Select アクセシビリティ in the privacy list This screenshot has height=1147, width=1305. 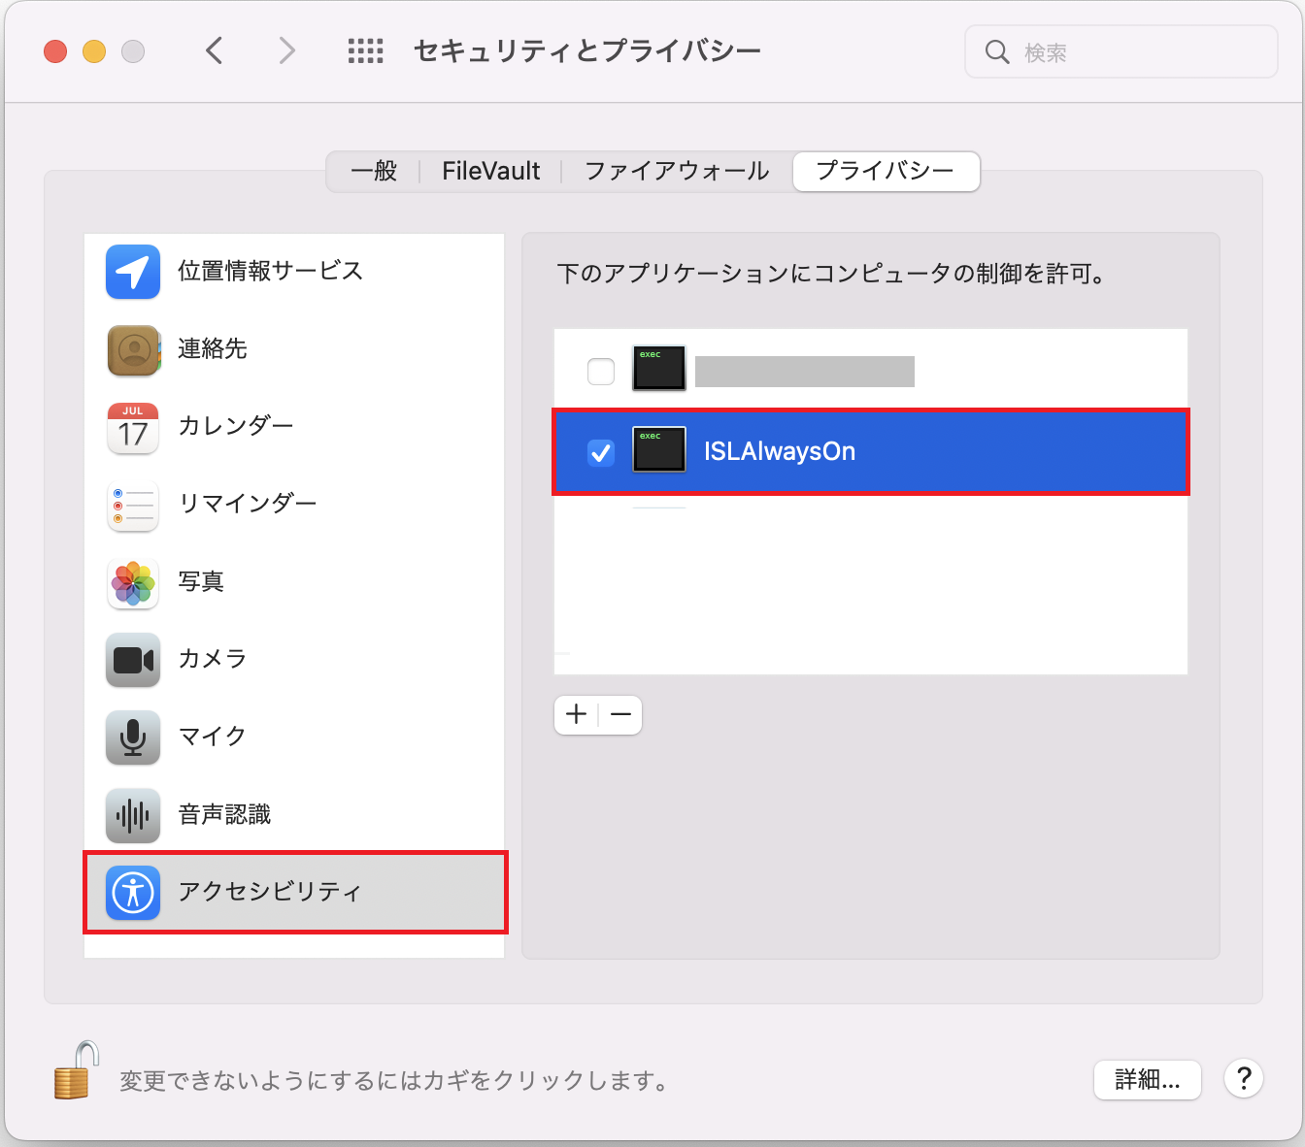pos(295,893)
